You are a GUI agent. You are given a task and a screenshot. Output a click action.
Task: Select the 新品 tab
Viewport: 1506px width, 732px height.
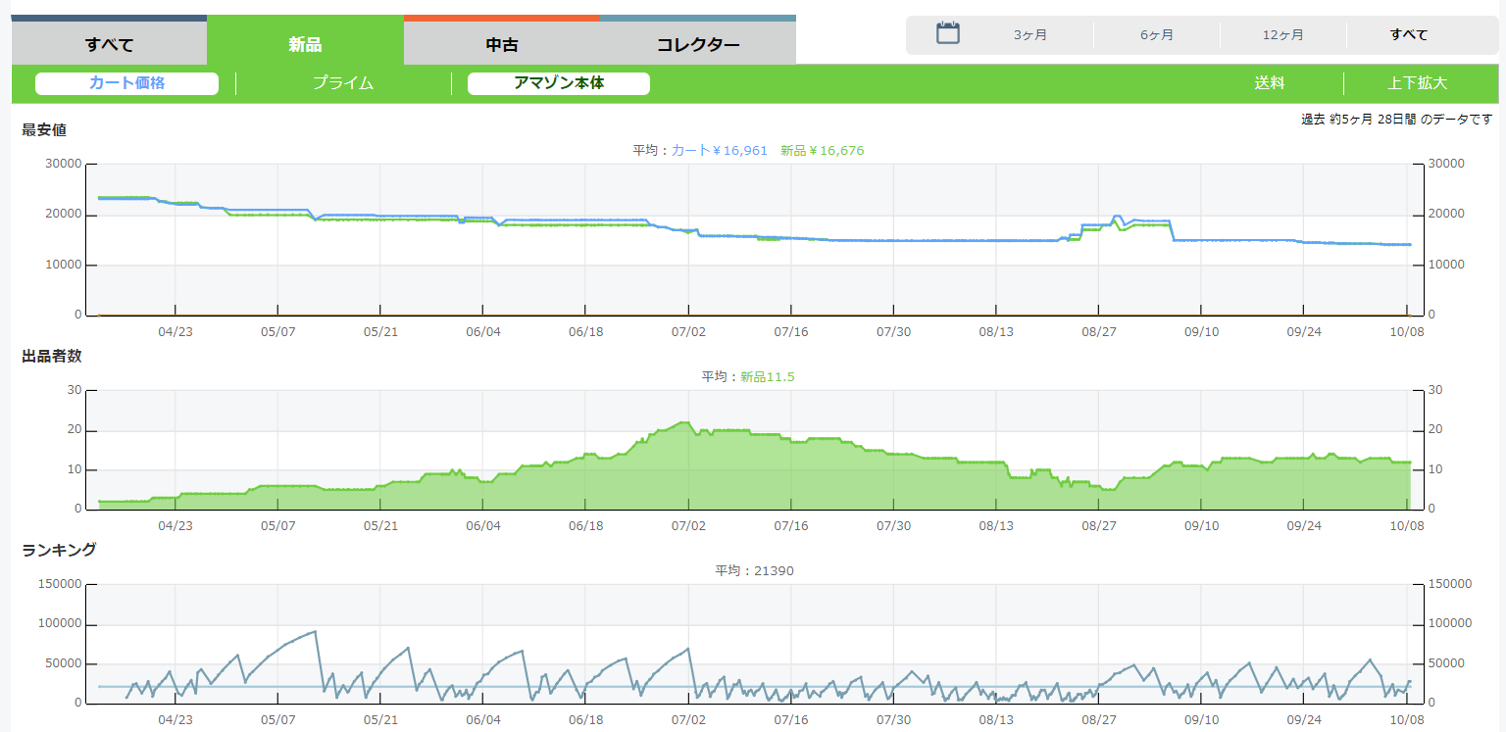click(x=305, y=44)
